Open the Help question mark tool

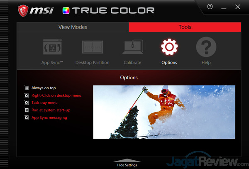[x=206, y=47]
